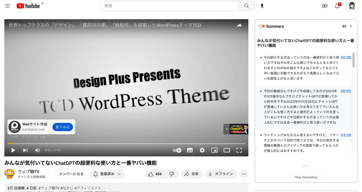This screenshot has width=362, height=192.
Task: Click the #なかじ hashtag
Action: (x=66, y=188)
